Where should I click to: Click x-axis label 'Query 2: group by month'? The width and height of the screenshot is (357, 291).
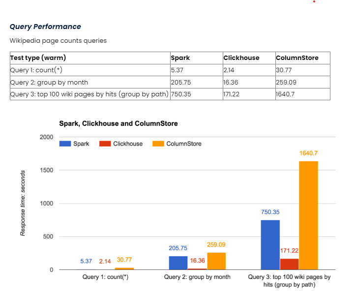coord(197,277)
